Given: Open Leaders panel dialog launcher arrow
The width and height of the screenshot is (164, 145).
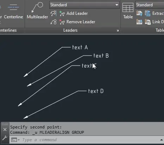Looking at the screenshot, I should click(x=118, y=31).
